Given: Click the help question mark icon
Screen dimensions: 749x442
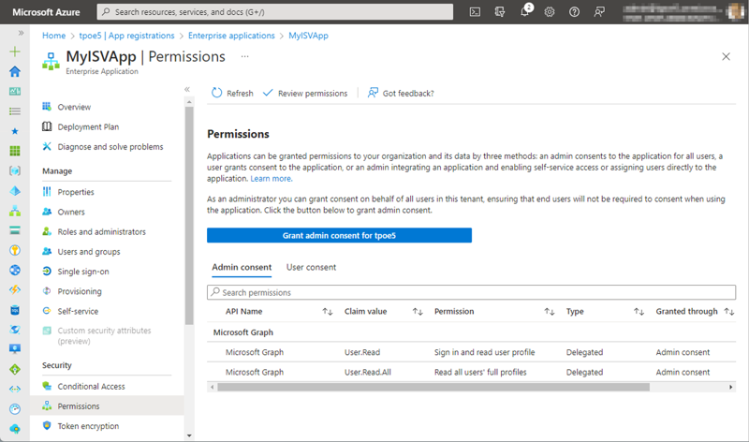Looking at the screenshot, I should (x=574, y=12).
